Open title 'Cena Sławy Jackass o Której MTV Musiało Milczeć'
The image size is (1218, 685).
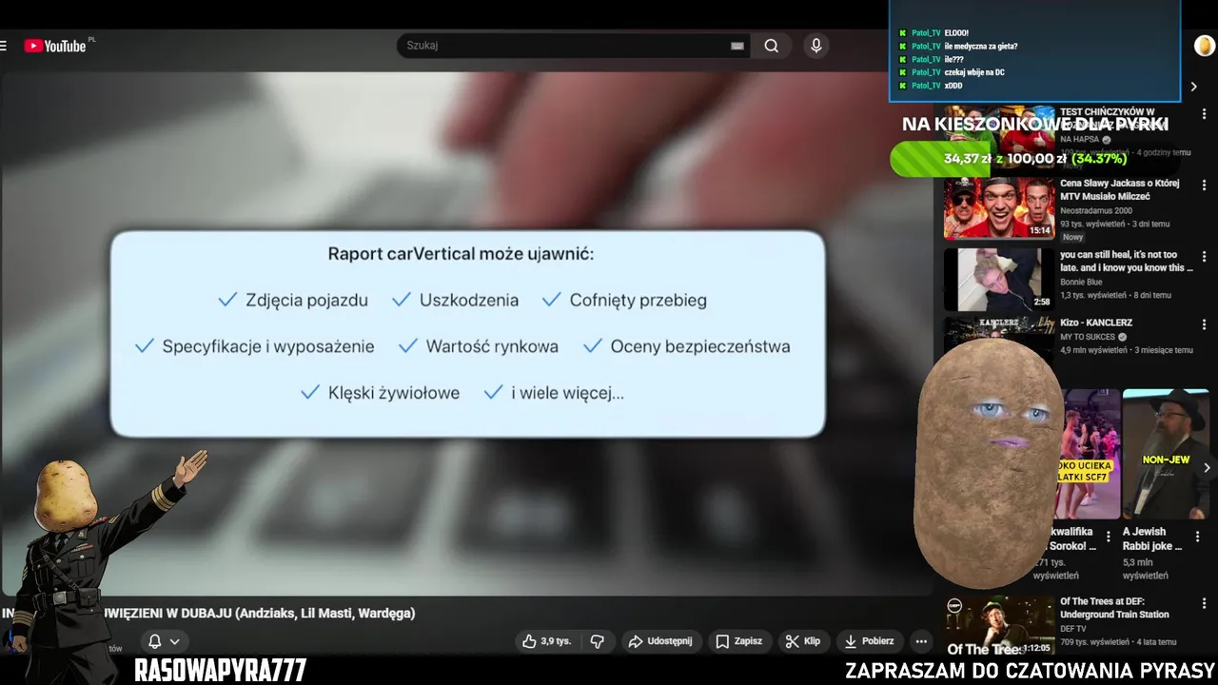(x=1120, y=189)
